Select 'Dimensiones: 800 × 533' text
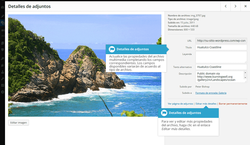Screen dimensions: 250x145 click(181, 29)
